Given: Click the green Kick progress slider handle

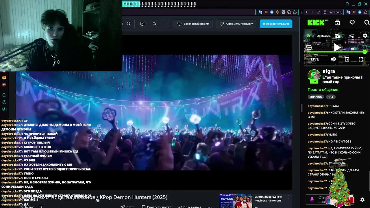Looking at the screenshot, I should click(365, 52).
